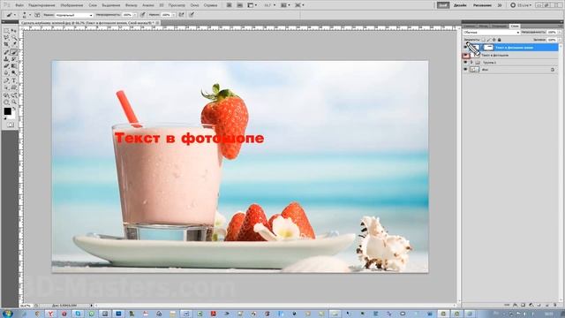Click the layer mask thumbnail of копия layer
This screenshot has width=565, height=318.
488,48
